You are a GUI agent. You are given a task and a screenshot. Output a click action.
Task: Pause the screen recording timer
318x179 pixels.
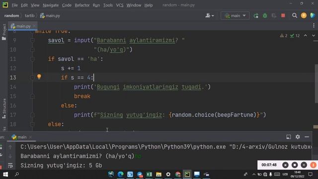pos(285,165)
